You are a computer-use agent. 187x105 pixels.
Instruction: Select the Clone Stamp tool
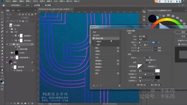click(2, 38)
